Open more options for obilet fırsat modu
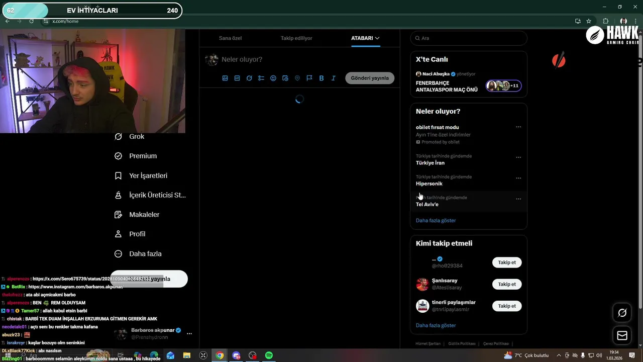The width and height of the screenshot is (643, 362). (x=518, y=127)
